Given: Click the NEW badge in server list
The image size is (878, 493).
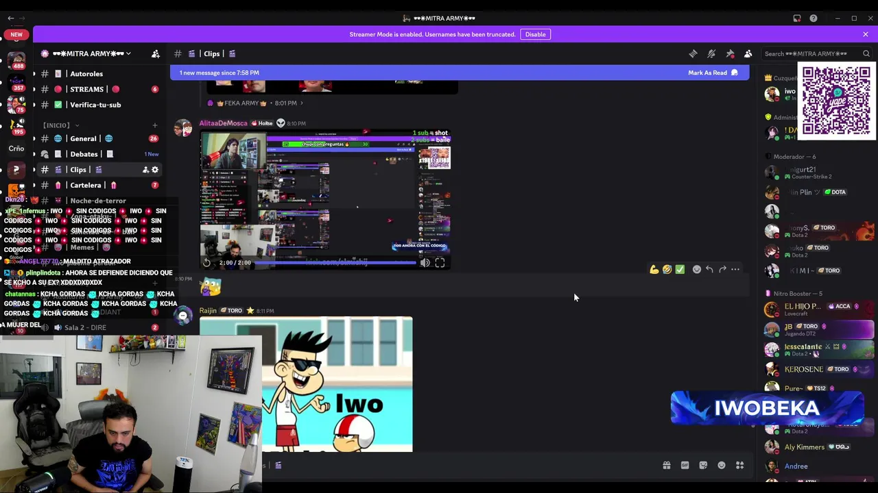Looking at the screenshot, I should (x=16, y=34).
